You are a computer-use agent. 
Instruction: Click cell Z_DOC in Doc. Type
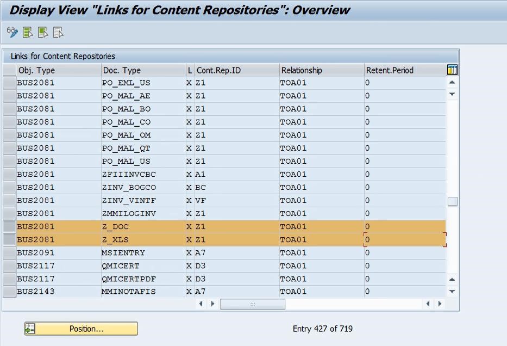tap(143, 226)
